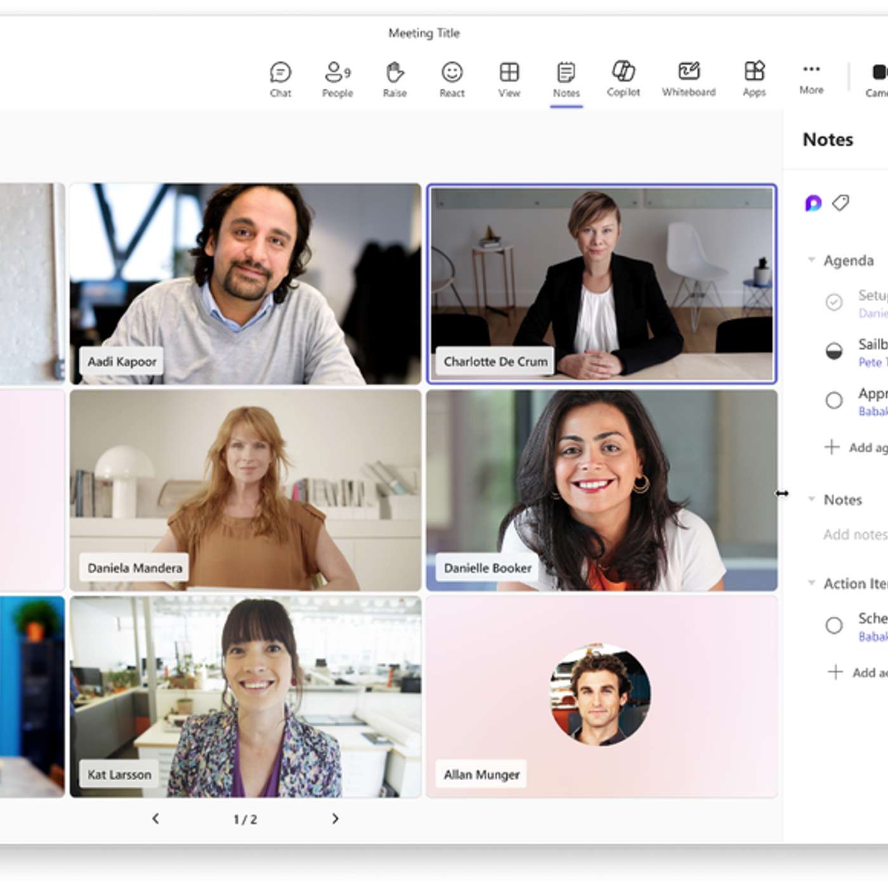Click the assignee link under the Setup agenda item

(873, 313)
